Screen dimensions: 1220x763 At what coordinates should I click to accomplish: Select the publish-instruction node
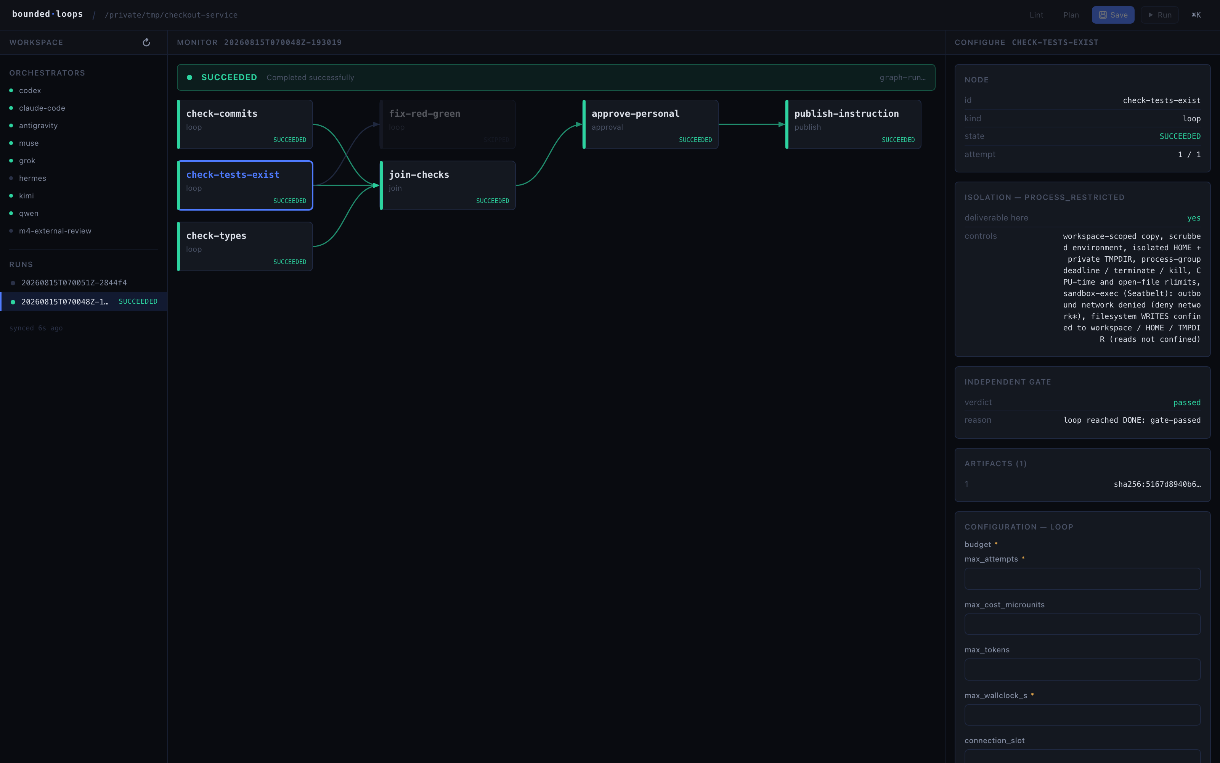click(853, 125)
